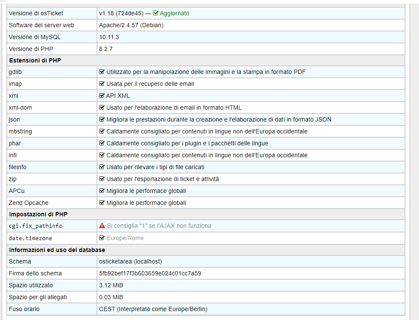The height and width of the screenshot is (320, 419).
Task: Open the Aggiornato link
Action: tap(174, 13)
